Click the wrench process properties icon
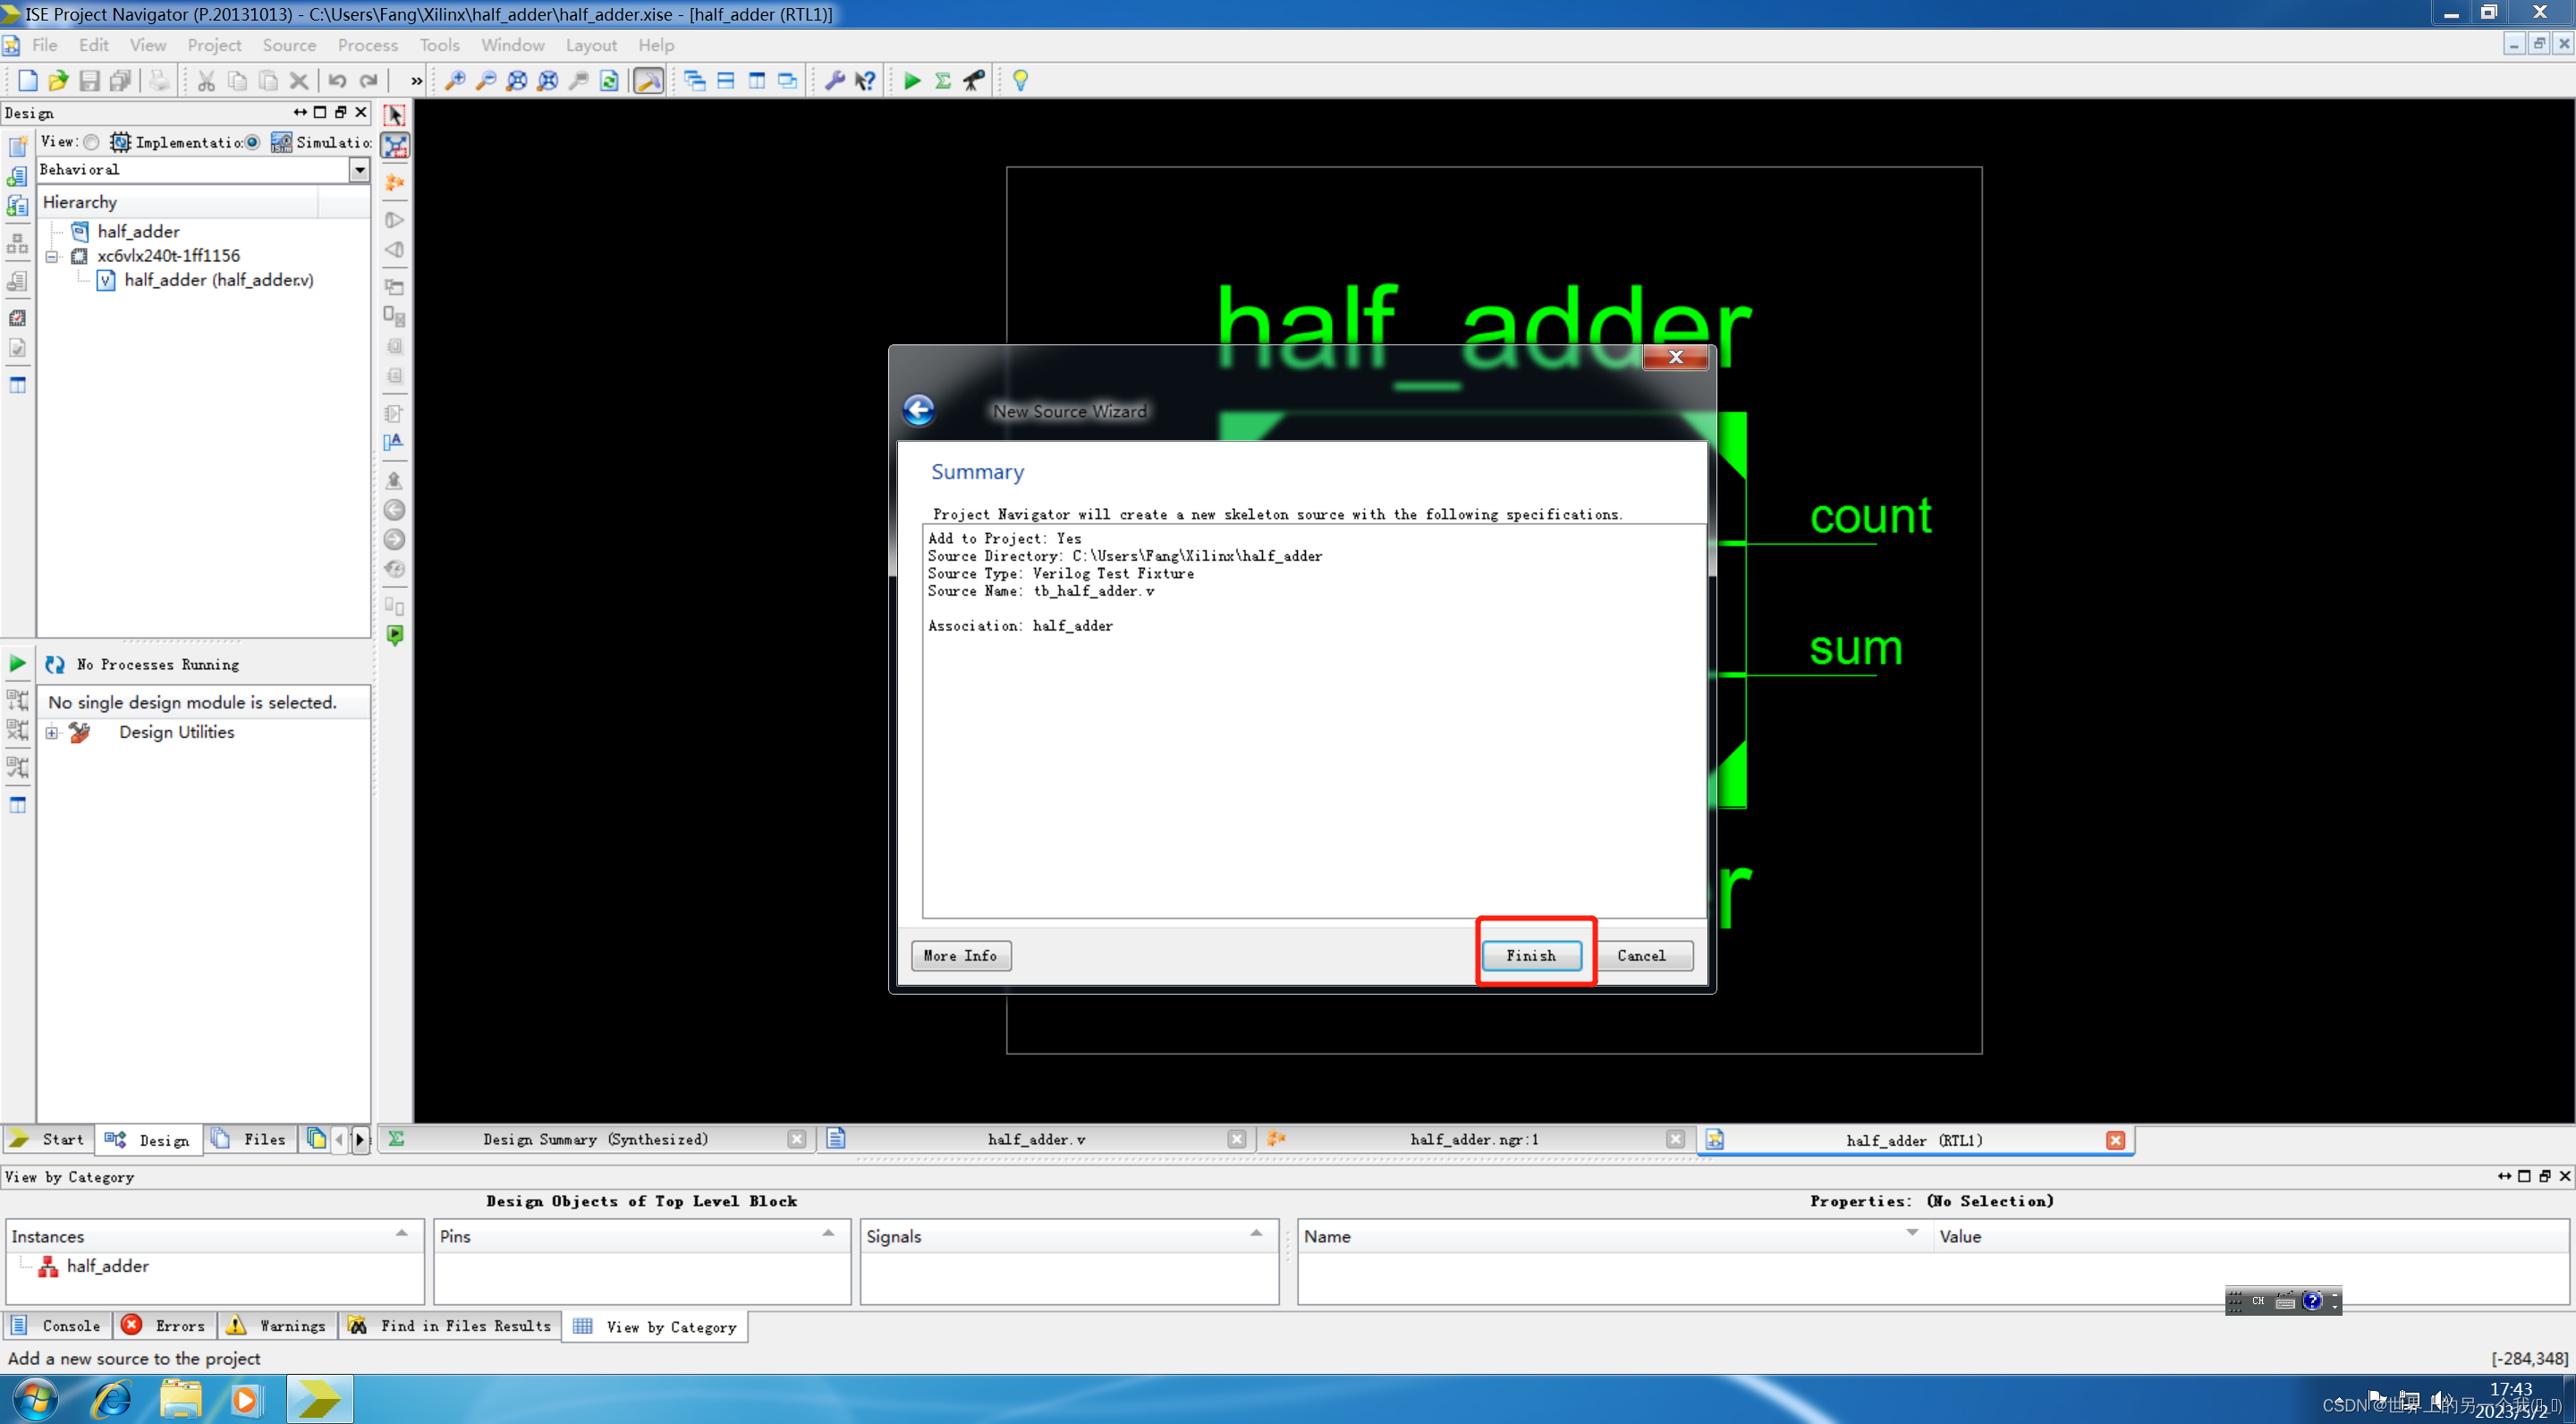 (834, 81)
